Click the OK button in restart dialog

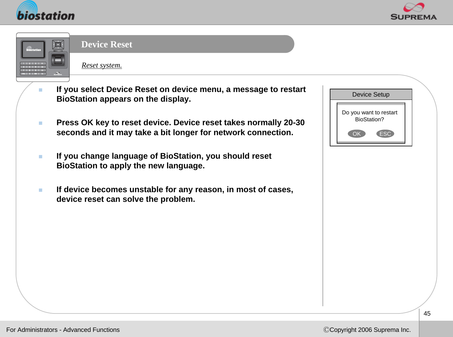(357, 134)
